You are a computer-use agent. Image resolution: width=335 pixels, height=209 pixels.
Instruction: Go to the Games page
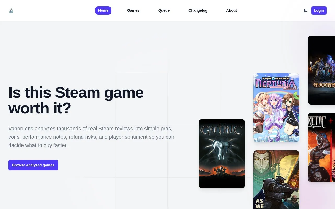click(x=133, y=10)
